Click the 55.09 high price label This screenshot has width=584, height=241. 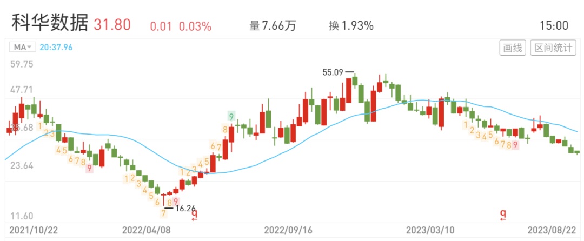[x=332, y=72]
